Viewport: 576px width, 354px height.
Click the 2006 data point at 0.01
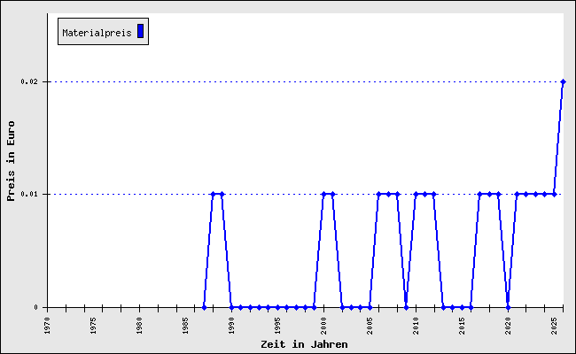point(378,194)
